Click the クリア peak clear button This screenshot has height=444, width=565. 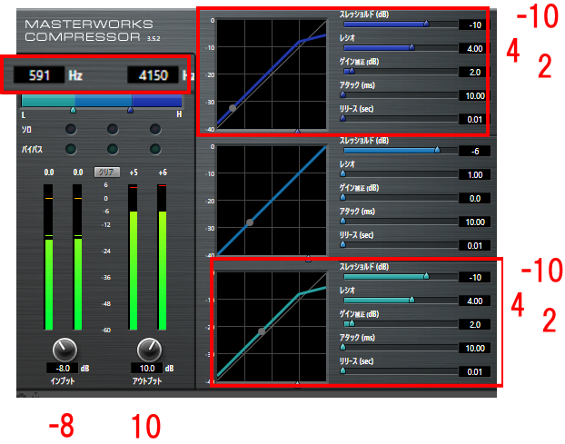[106, 173]
